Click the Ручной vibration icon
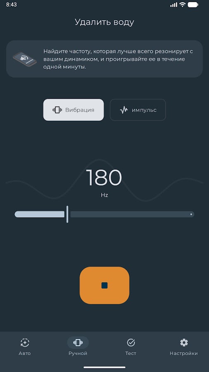The width and height of the screenshot is (209, 372). coord(78,342)
